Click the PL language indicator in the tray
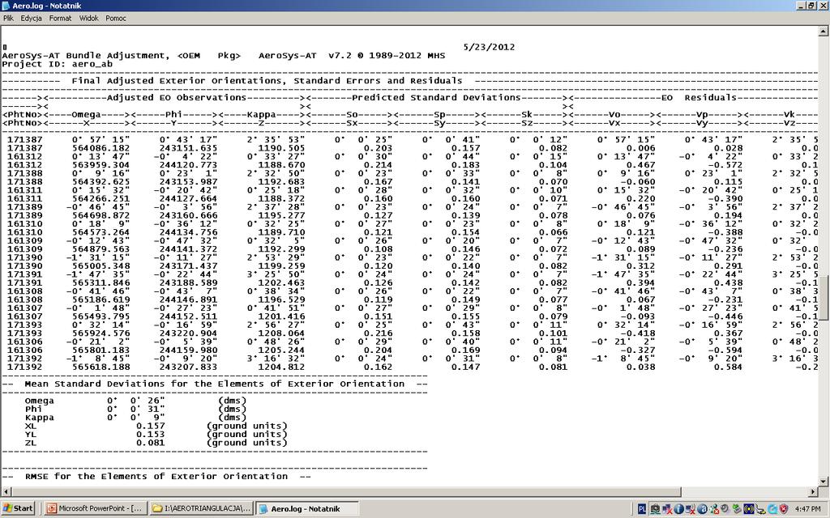 pyautogui.click(x=642, y=509)
